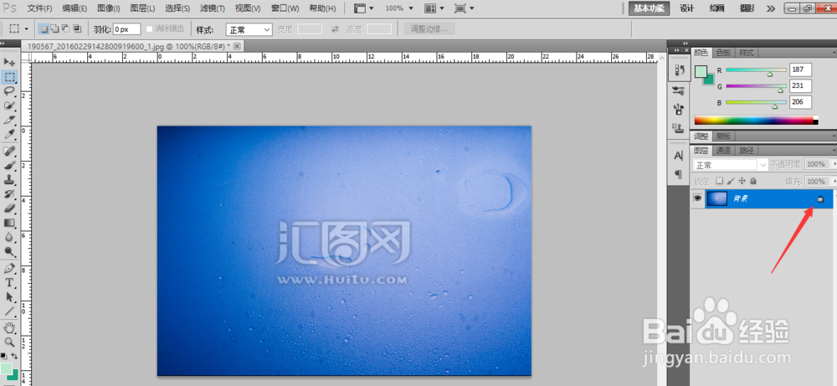837x386 pixels.
Task: Select the Clone Stamp tool
Action: [x=9, y=180]
